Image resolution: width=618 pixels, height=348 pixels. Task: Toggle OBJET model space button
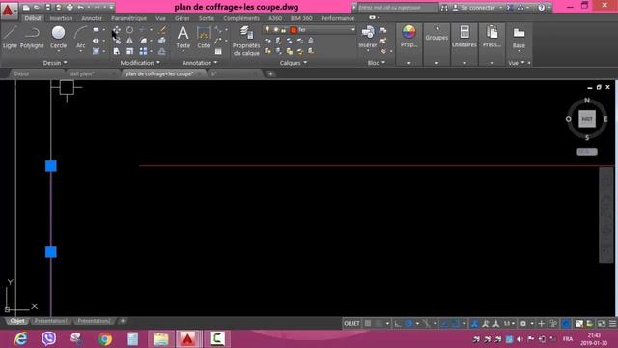tap(351, 324)
